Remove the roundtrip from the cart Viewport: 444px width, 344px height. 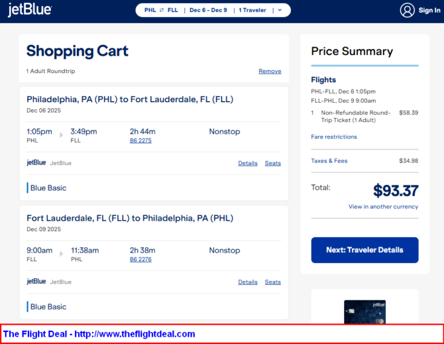point(270,71)
